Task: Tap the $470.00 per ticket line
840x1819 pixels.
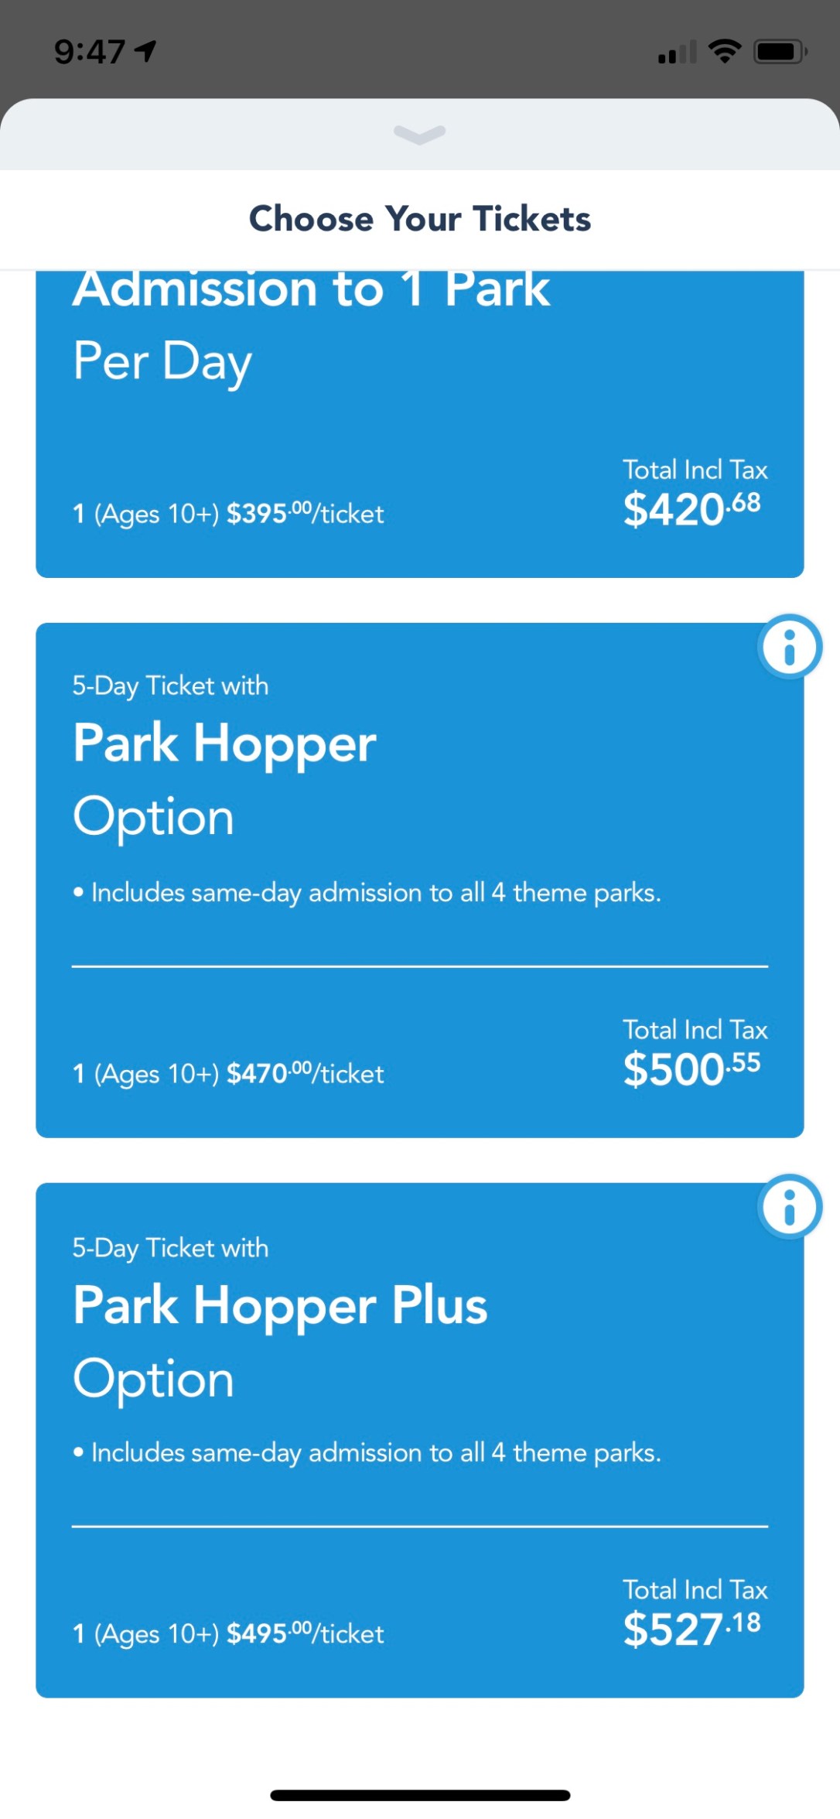Action: (x=228, y=1074)
